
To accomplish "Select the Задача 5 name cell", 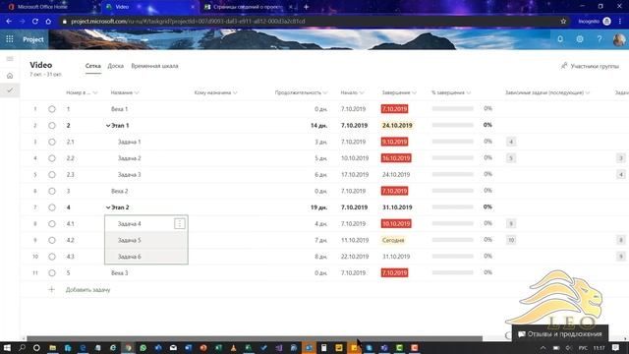I will (x=146, y=240).
